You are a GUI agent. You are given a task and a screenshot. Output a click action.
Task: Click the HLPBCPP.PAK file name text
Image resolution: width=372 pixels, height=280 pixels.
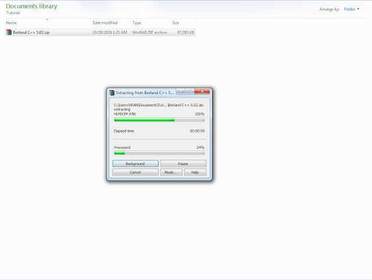pos(125,114)
